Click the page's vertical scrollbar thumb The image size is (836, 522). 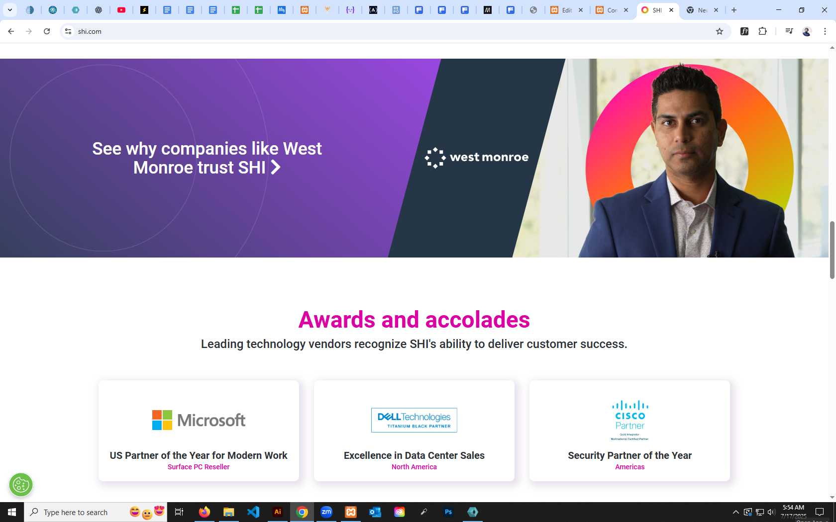click(832, 250)
